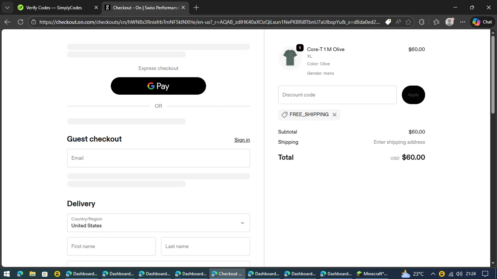Switch to Checkout taskbar window
Image resolution: width=497 pixels, height=279 pixels.
227,274
